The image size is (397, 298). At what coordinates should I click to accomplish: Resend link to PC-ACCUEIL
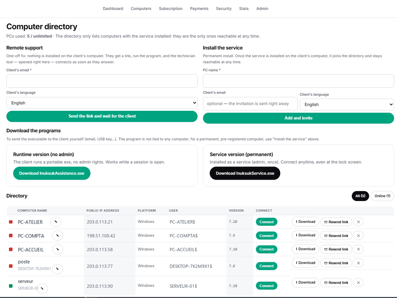[x=336, y=249]
